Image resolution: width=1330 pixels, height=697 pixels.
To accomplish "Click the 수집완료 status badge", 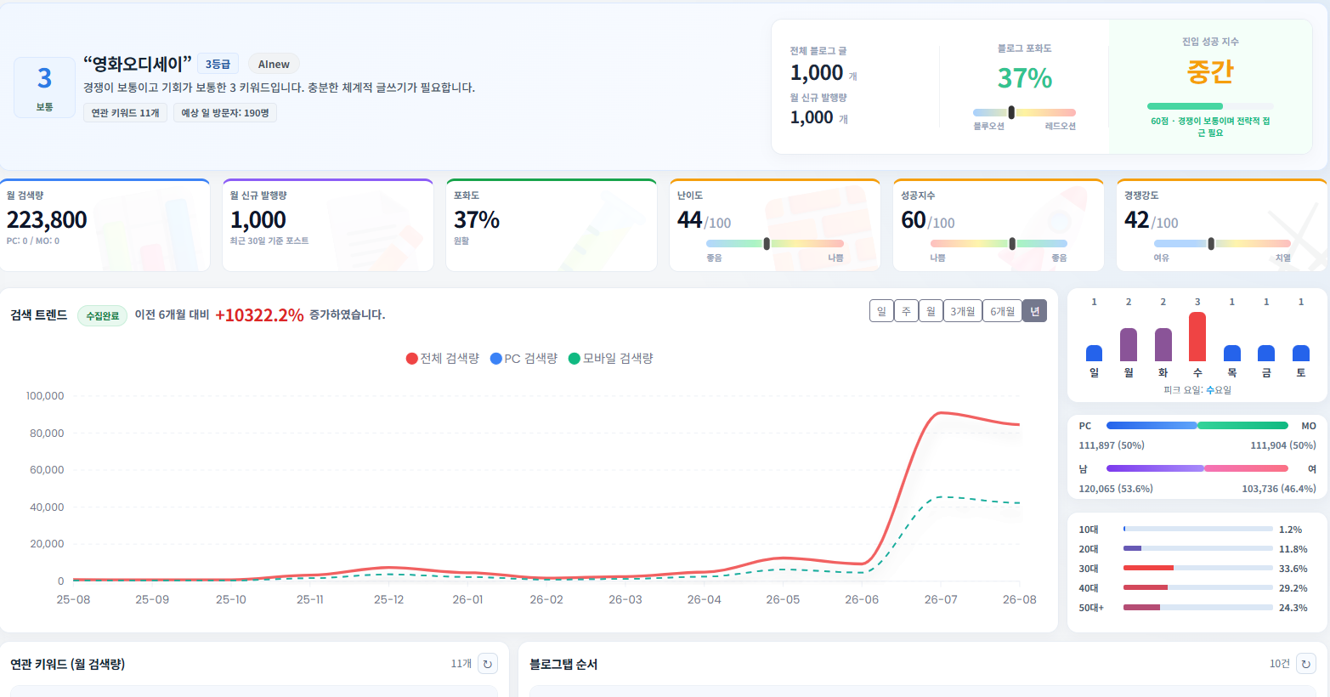I will point(102,316).
